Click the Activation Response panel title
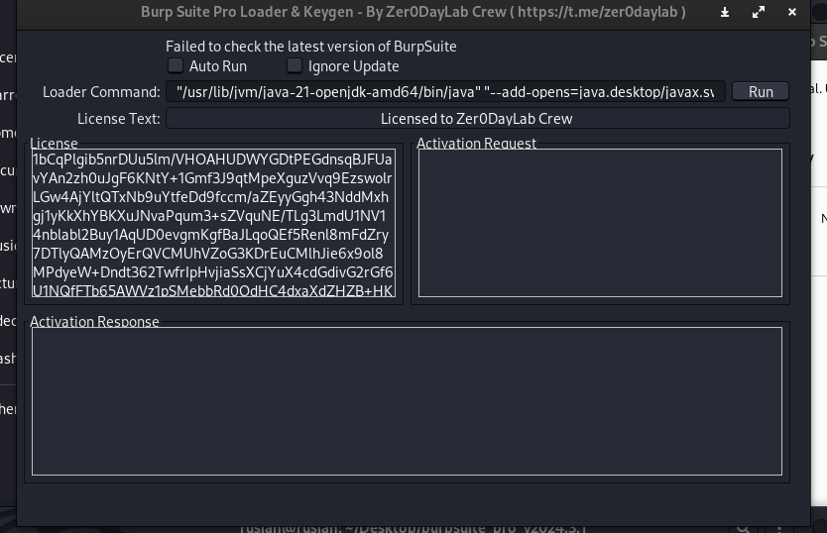The image size is (827, 533). [x=94, y=322]
